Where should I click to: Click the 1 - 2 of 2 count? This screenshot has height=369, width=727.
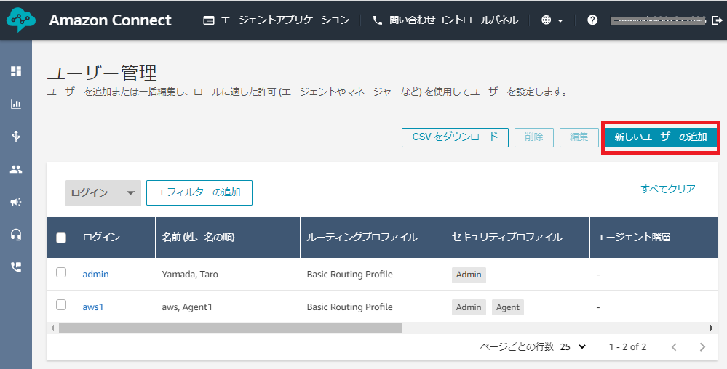pyautogui.click(x=627, y=346)
